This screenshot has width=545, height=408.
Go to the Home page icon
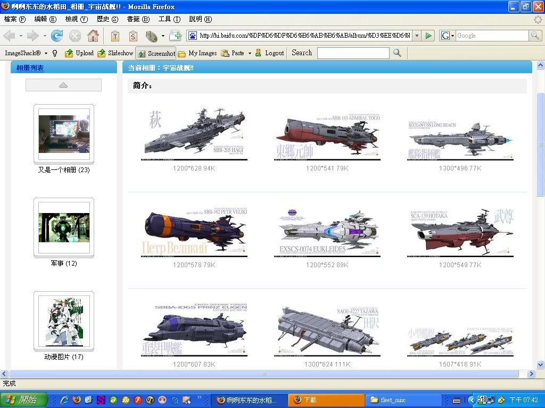(x=93, y=36)
